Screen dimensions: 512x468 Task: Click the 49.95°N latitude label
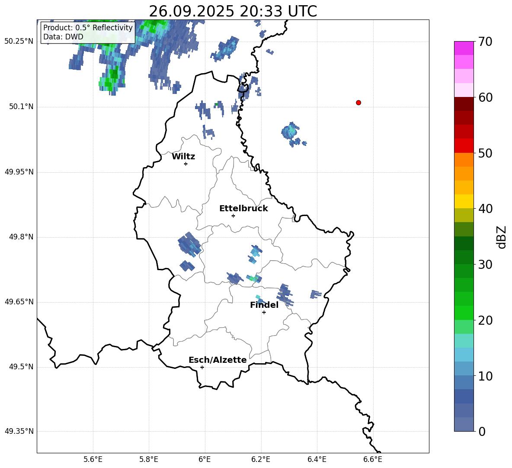[19, 171]
